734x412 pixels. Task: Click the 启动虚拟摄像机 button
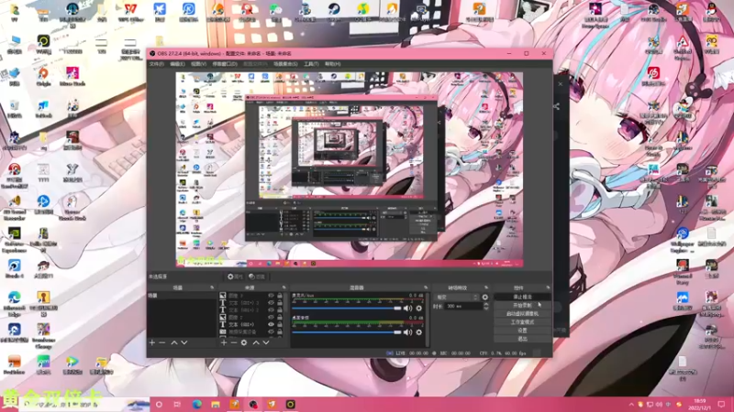pyautogui.click(x=522, y=314)
